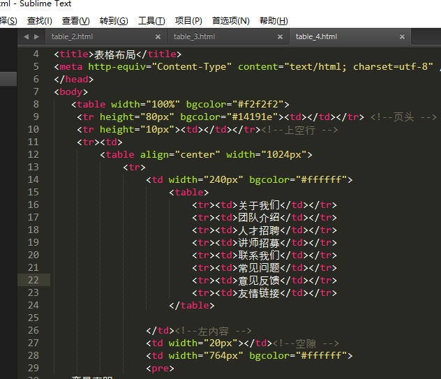
Task: Click the "100%" width value
Action: (163, 105)
